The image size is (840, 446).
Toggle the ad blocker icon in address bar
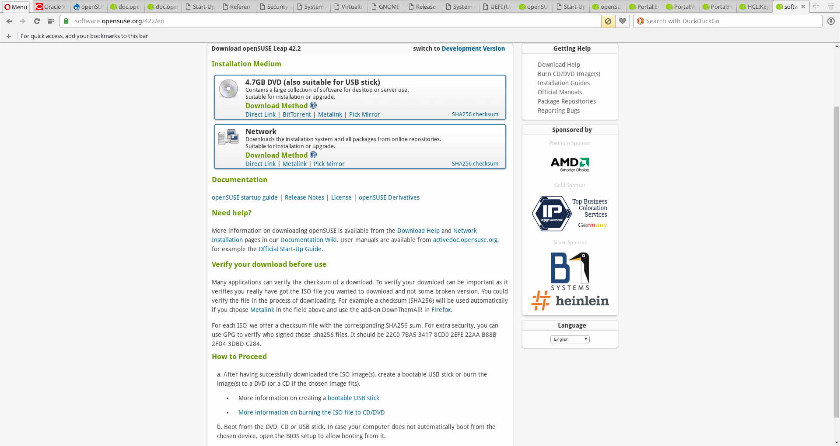click(608, 21)
